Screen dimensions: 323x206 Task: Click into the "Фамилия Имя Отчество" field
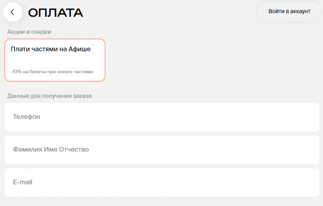(162, 149)
